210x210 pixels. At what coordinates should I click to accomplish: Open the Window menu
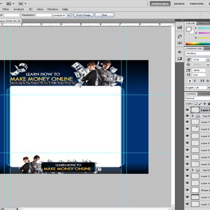pyautogui.click(x=53, y=9)
